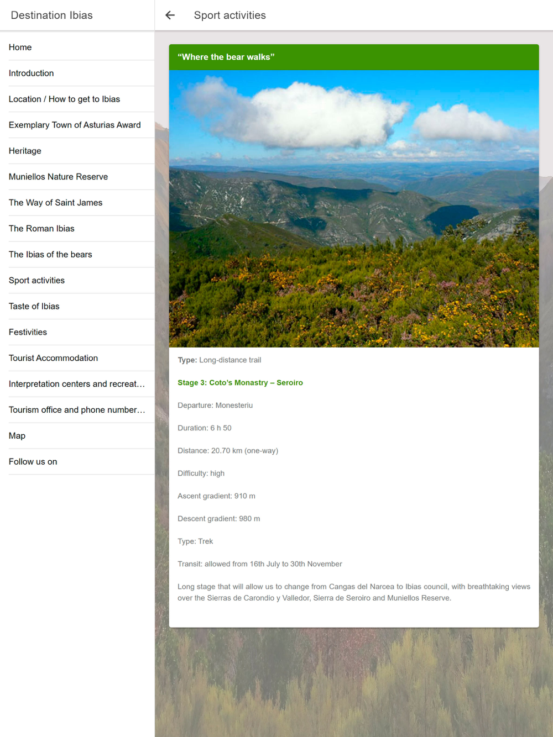This screenshot has height=737, width=553.
Task: Open Follow us on
Action: (x=77, y=463)
